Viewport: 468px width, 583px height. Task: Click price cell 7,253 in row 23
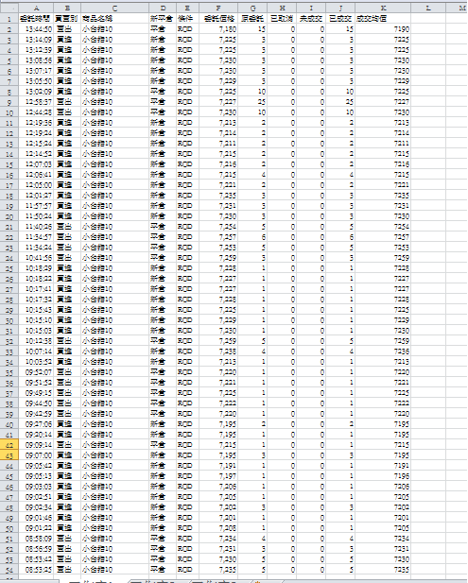click(x=218, y=248)
